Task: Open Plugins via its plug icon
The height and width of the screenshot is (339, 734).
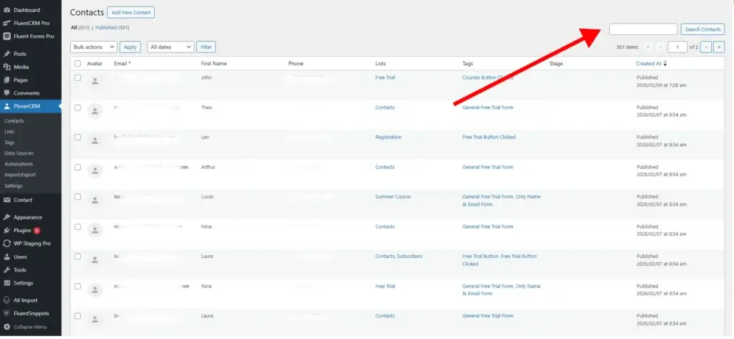Action: 6,231
